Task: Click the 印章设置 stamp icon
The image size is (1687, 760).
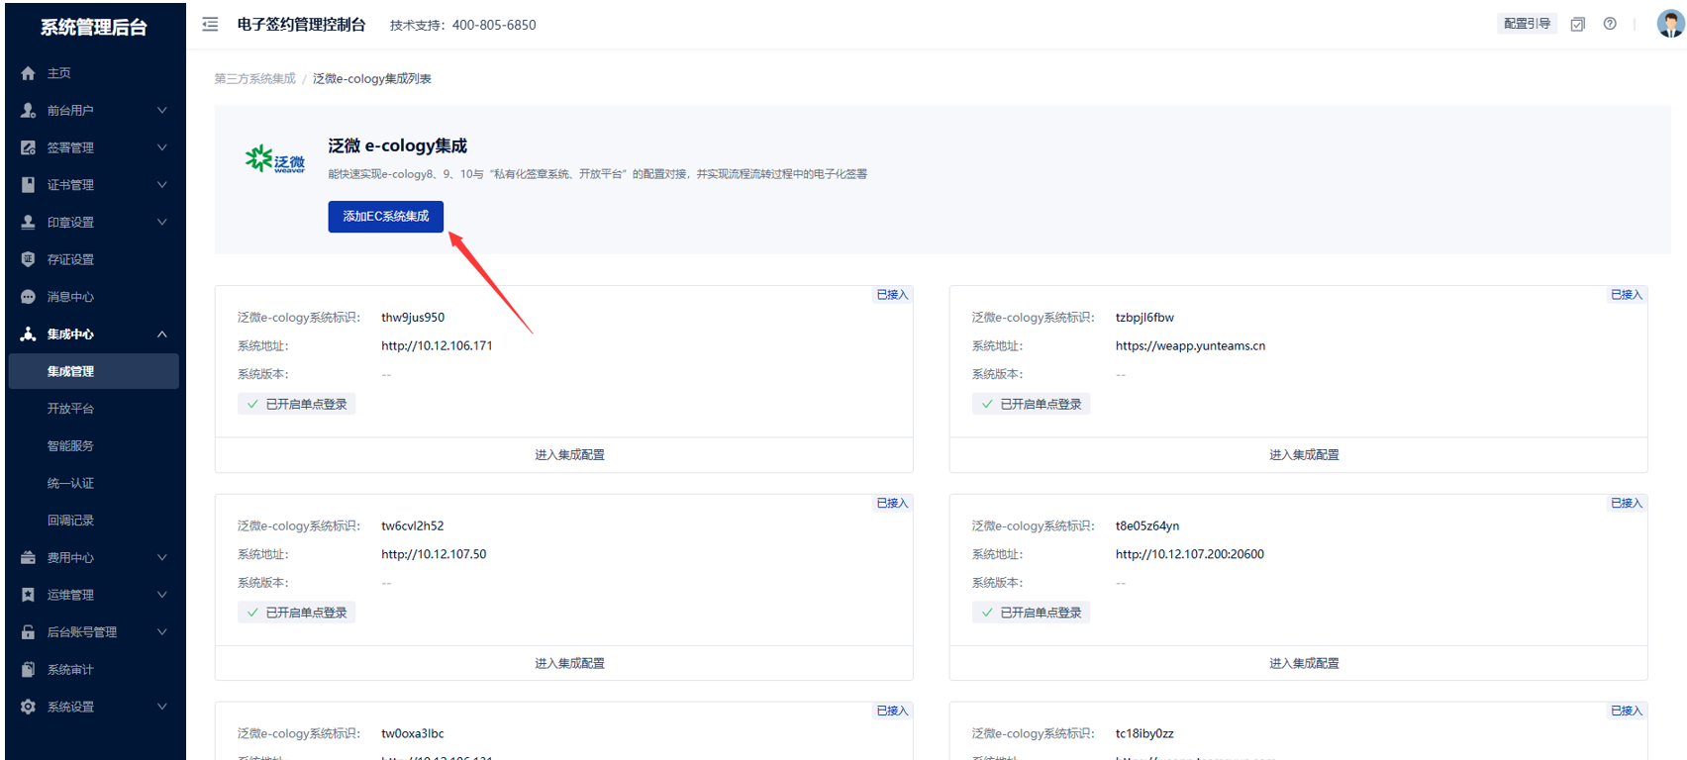Action: pyautogui.click(x=28, y=223)
